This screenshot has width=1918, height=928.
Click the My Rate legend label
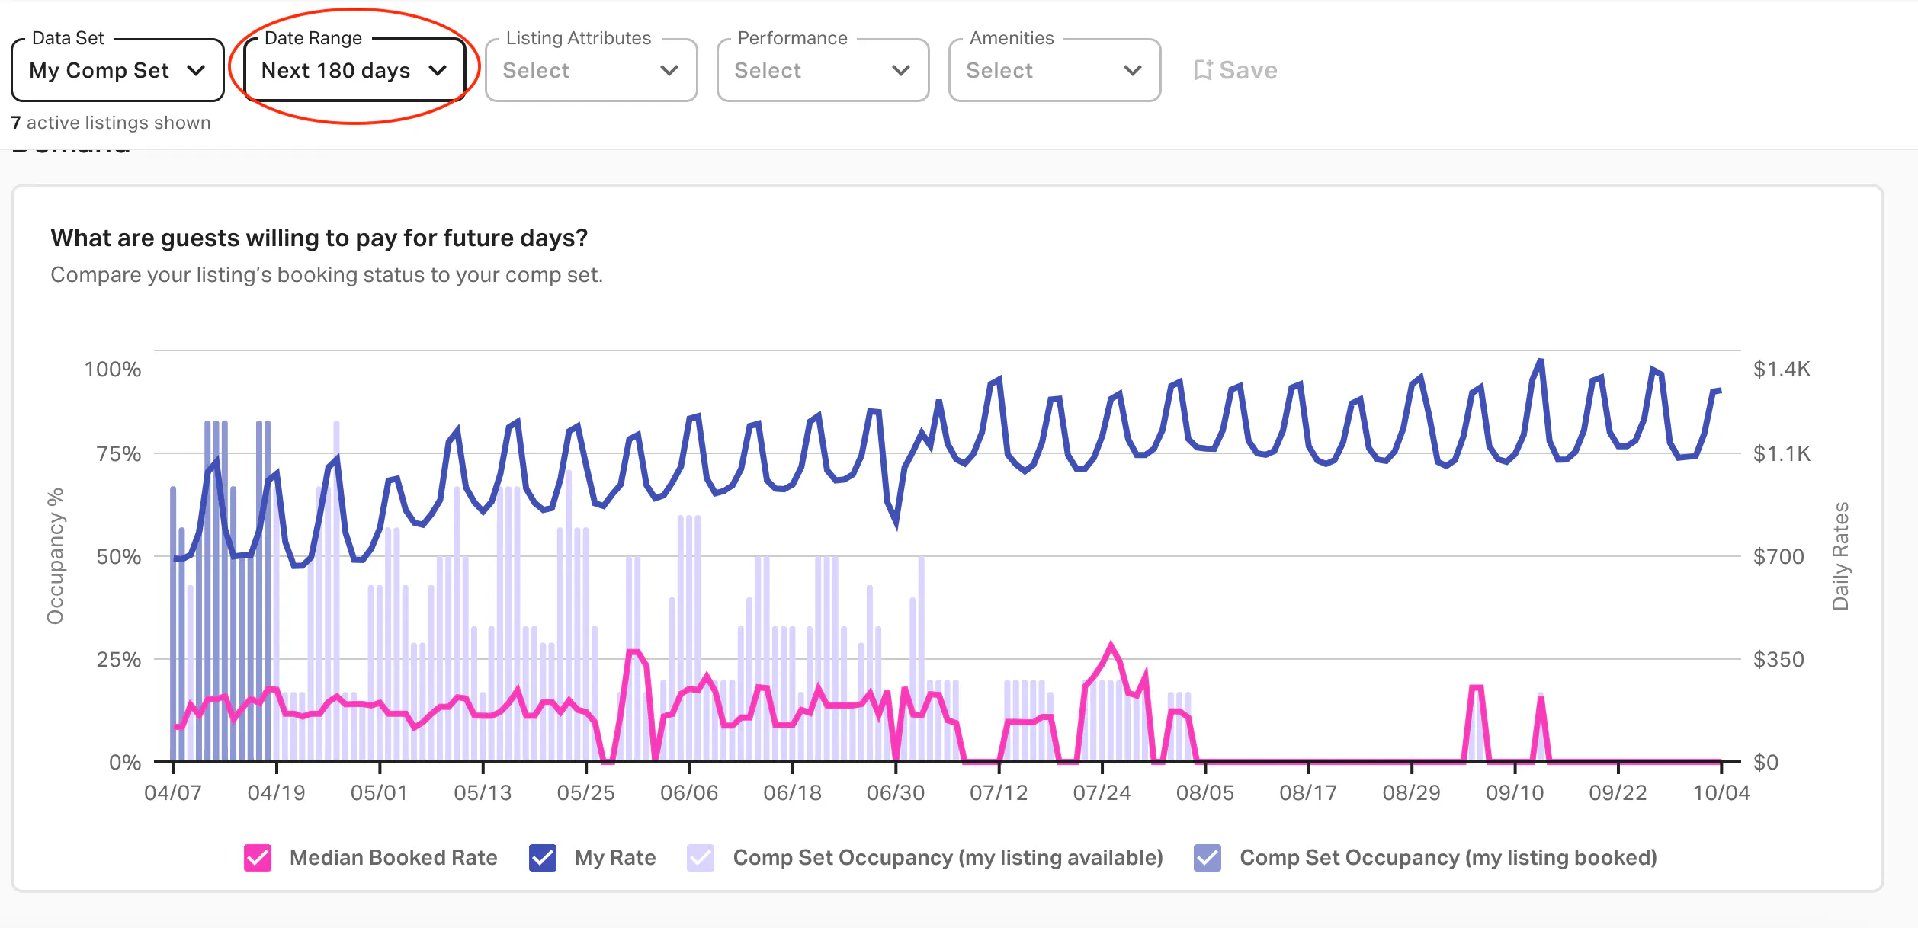tap(615, 858)
